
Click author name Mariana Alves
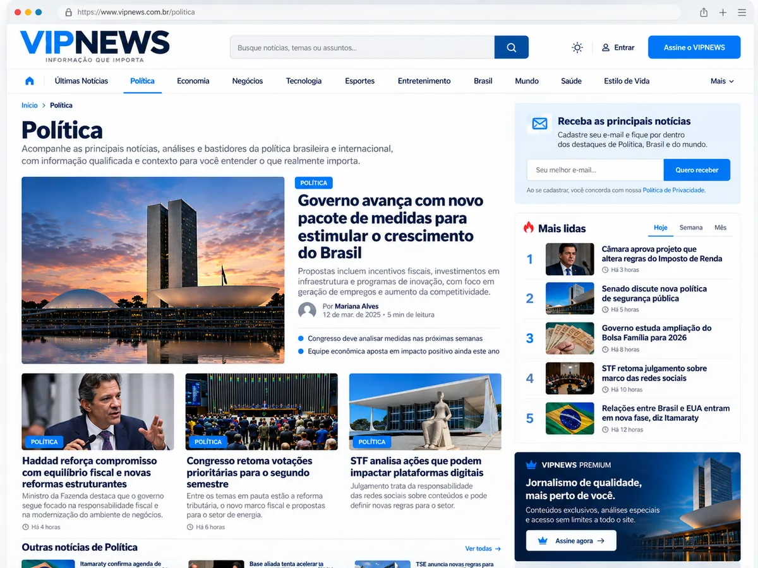point(357,306)
